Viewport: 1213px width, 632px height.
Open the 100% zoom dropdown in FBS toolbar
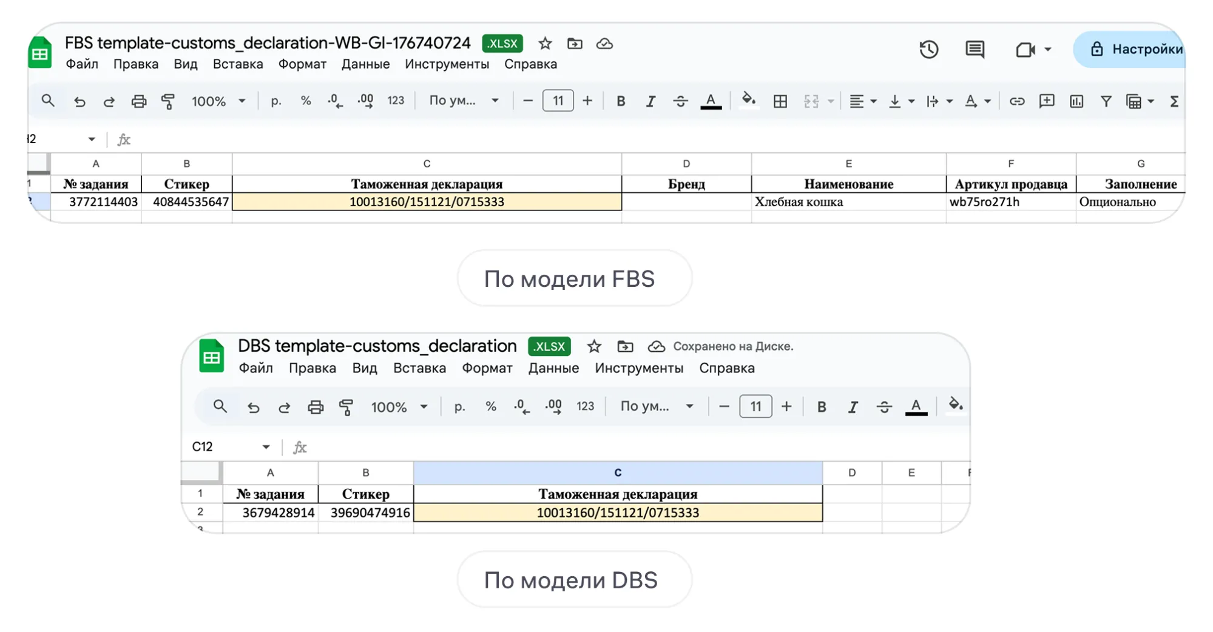point(218,101)
